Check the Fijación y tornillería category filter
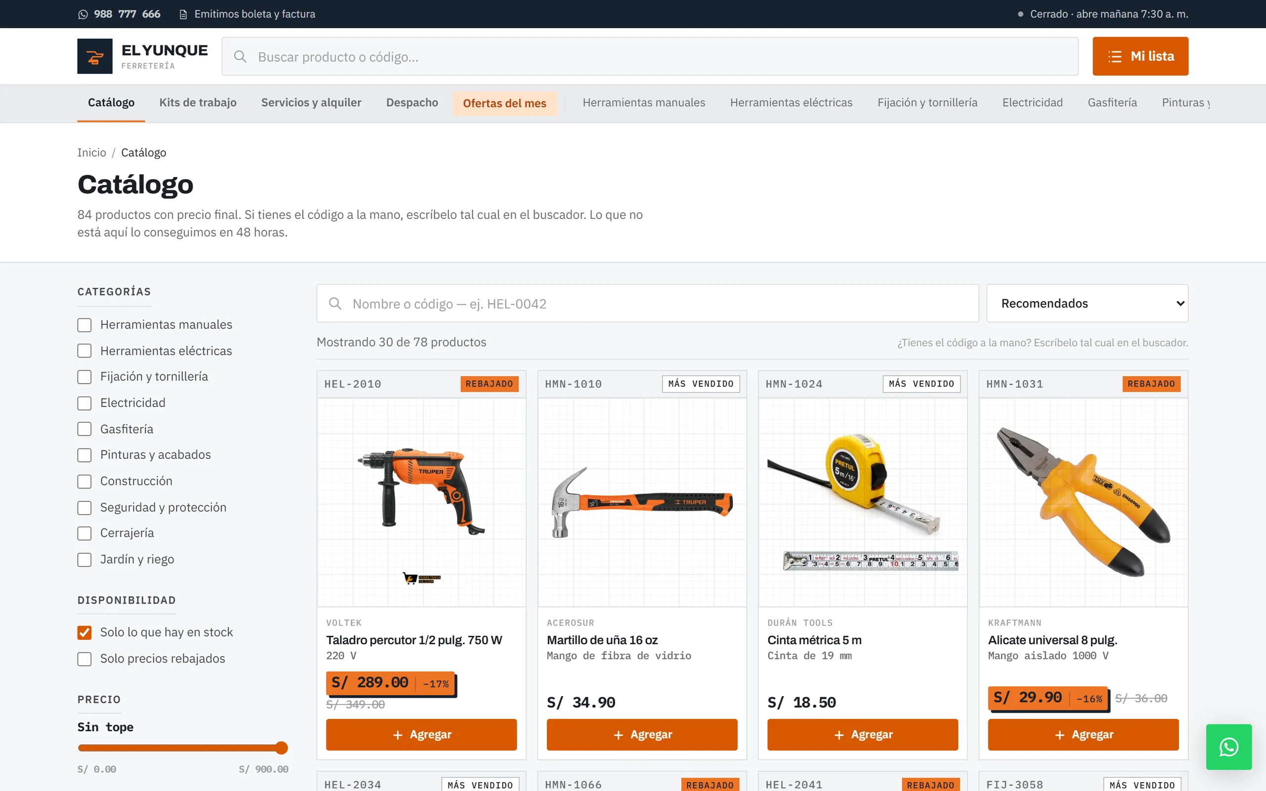Screen dimensions: 1266x791 coord(84,377)
